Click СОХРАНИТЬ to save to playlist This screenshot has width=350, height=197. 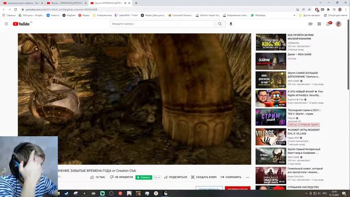click(x=231, y=177)
